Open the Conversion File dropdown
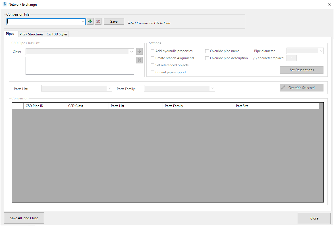This screenshot has height=226, width=334. coord(83,22)
